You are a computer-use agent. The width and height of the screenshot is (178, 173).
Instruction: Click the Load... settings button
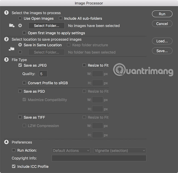pos(162,41)
